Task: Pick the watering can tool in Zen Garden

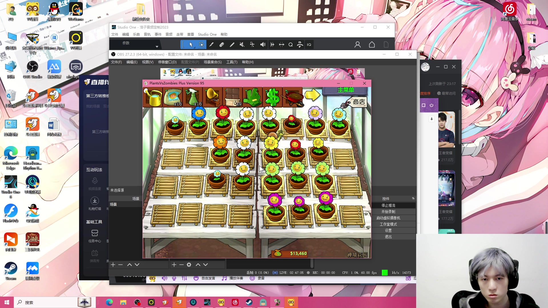Action: point(153,97)
